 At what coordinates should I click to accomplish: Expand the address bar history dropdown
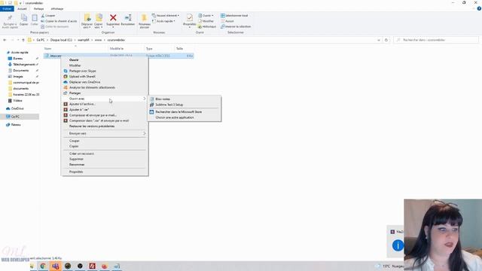pyautogui.click(x=378, y=40)
